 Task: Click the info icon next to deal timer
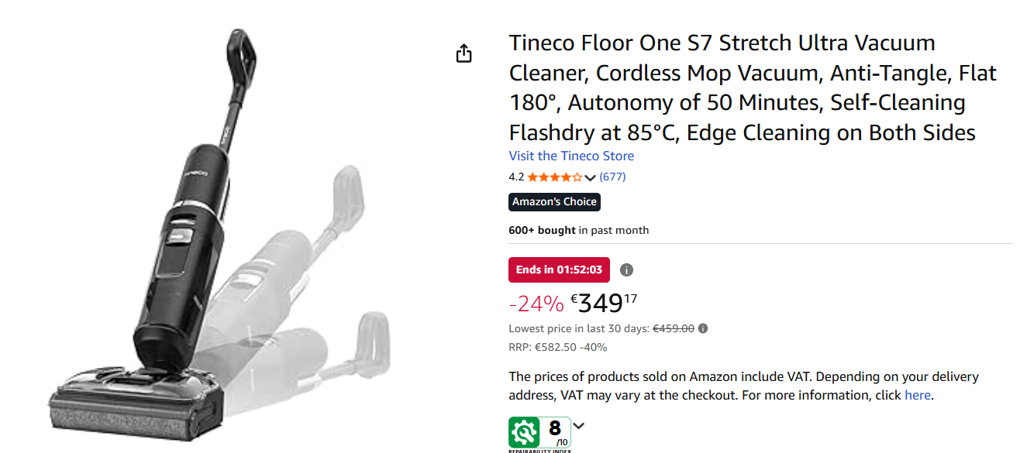(x=627, y=270)
